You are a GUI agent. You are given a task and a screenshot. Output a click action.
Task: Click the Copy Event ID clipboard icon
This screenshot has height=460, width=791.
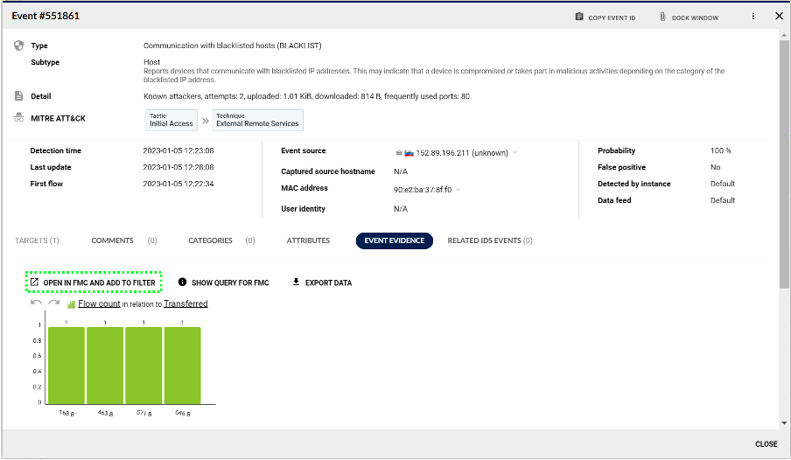(579, 17)
